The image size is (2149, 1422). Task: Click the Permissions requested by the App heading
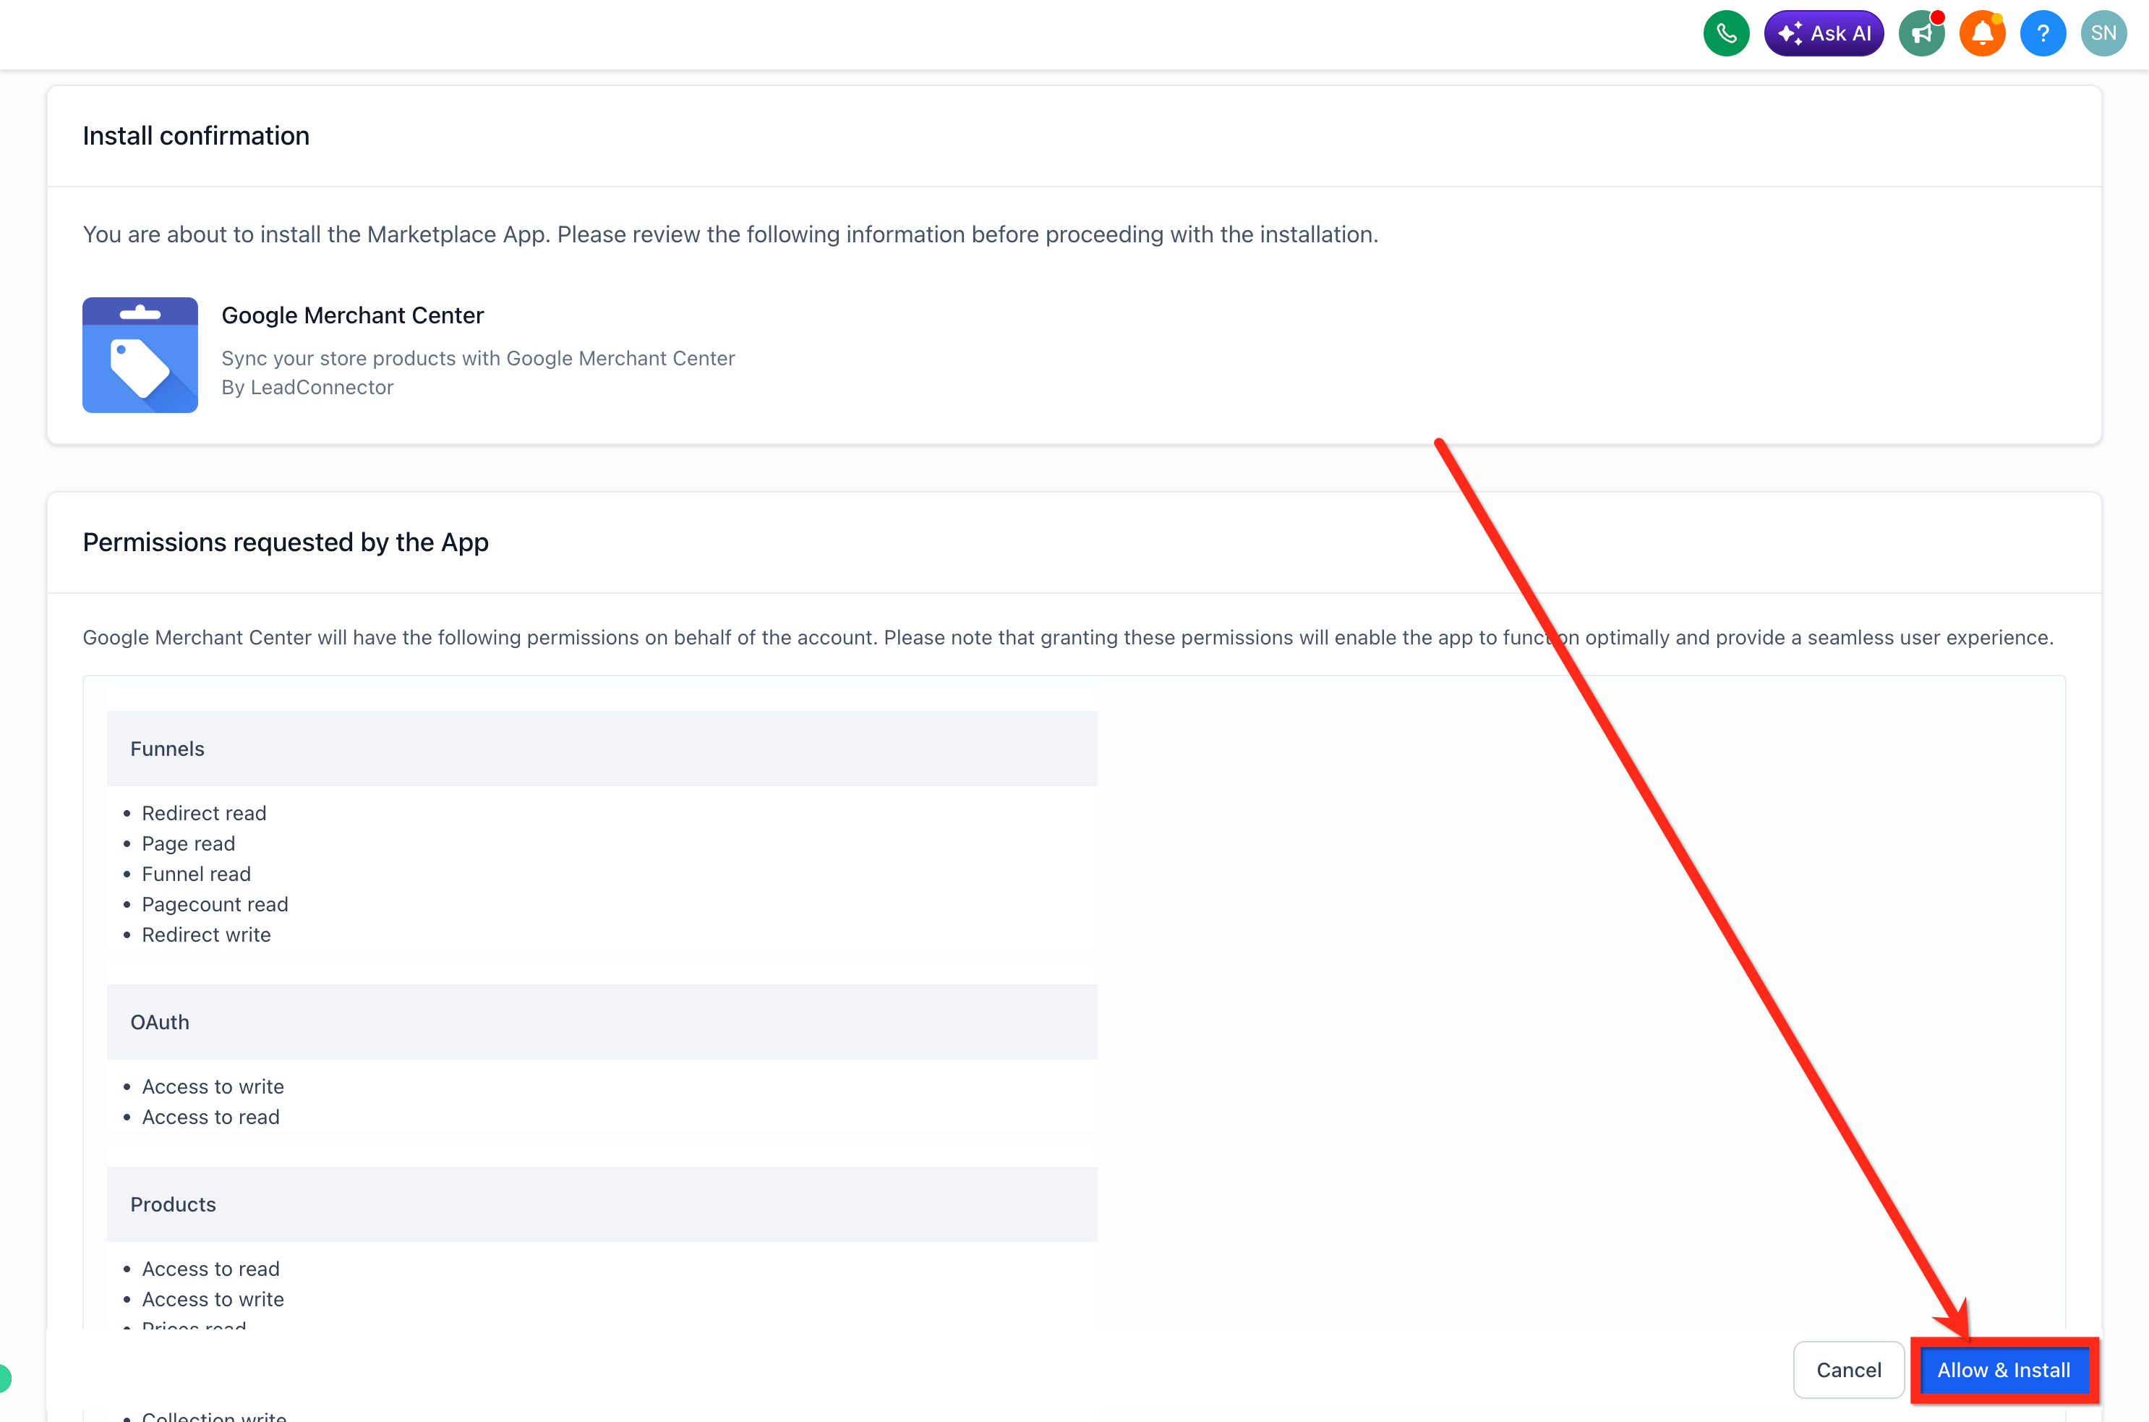coord(286,542)
